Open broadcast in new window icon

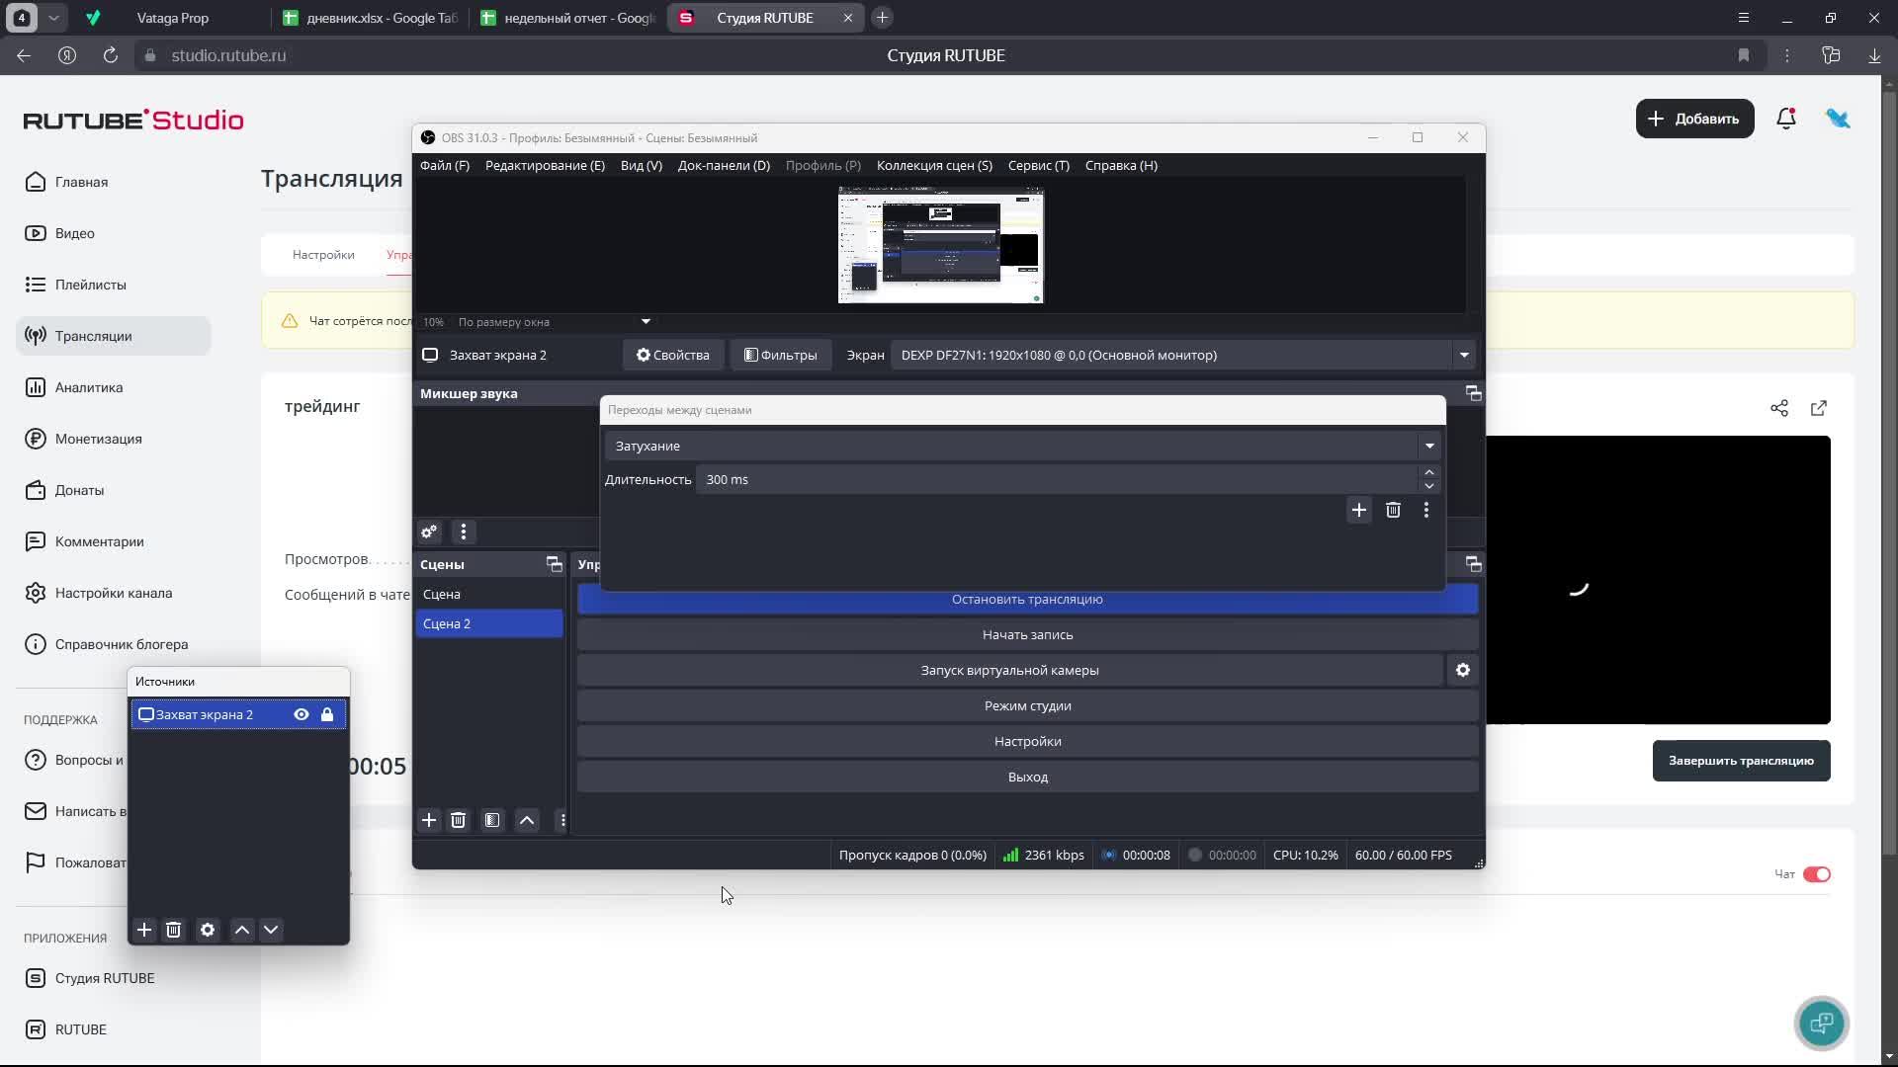pyautogui.click(x=1819, y=408)
